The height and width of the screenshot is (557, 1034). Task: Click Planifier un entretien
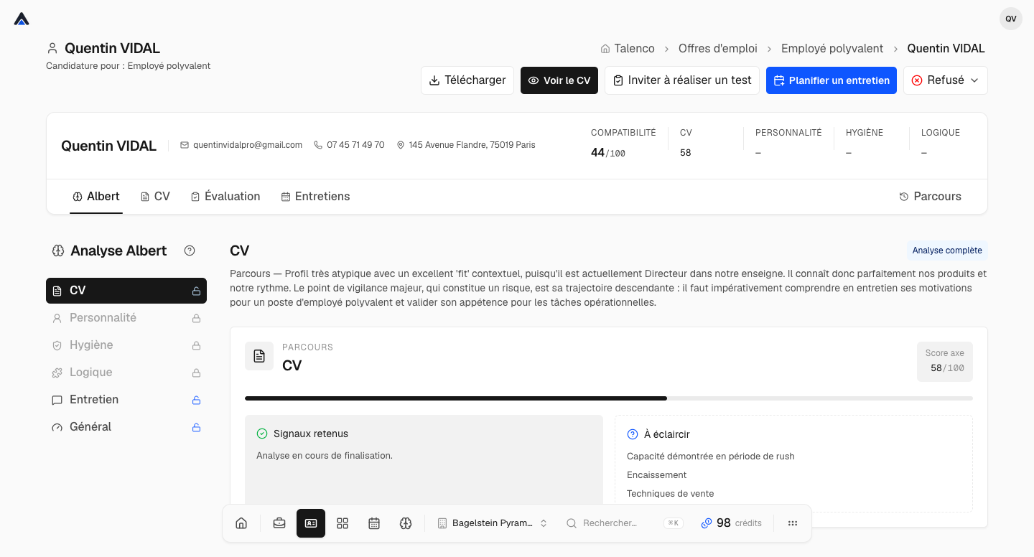coord(832,80)
